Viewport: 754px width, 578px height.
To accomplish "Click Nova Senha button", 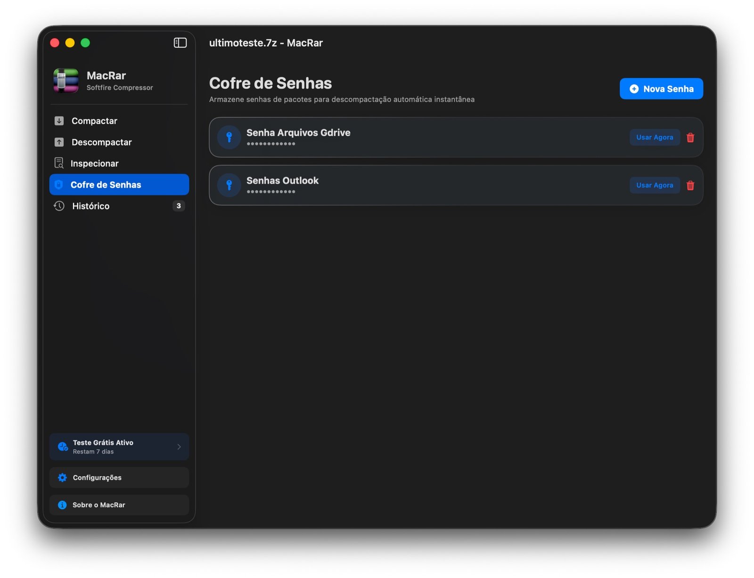I will (x=661, y=89).
